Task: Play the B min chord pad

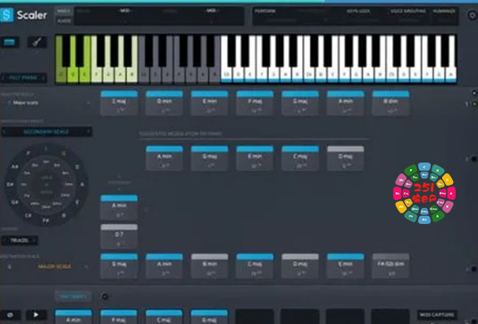Action: point(209,267)
